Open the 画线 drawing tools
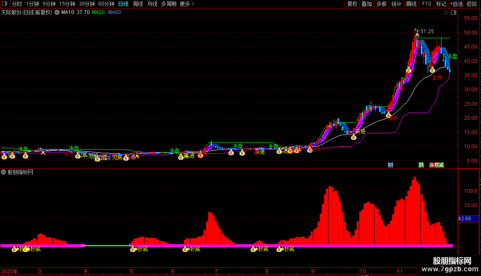This screenshot has width=481, height=276. [411, 4]
